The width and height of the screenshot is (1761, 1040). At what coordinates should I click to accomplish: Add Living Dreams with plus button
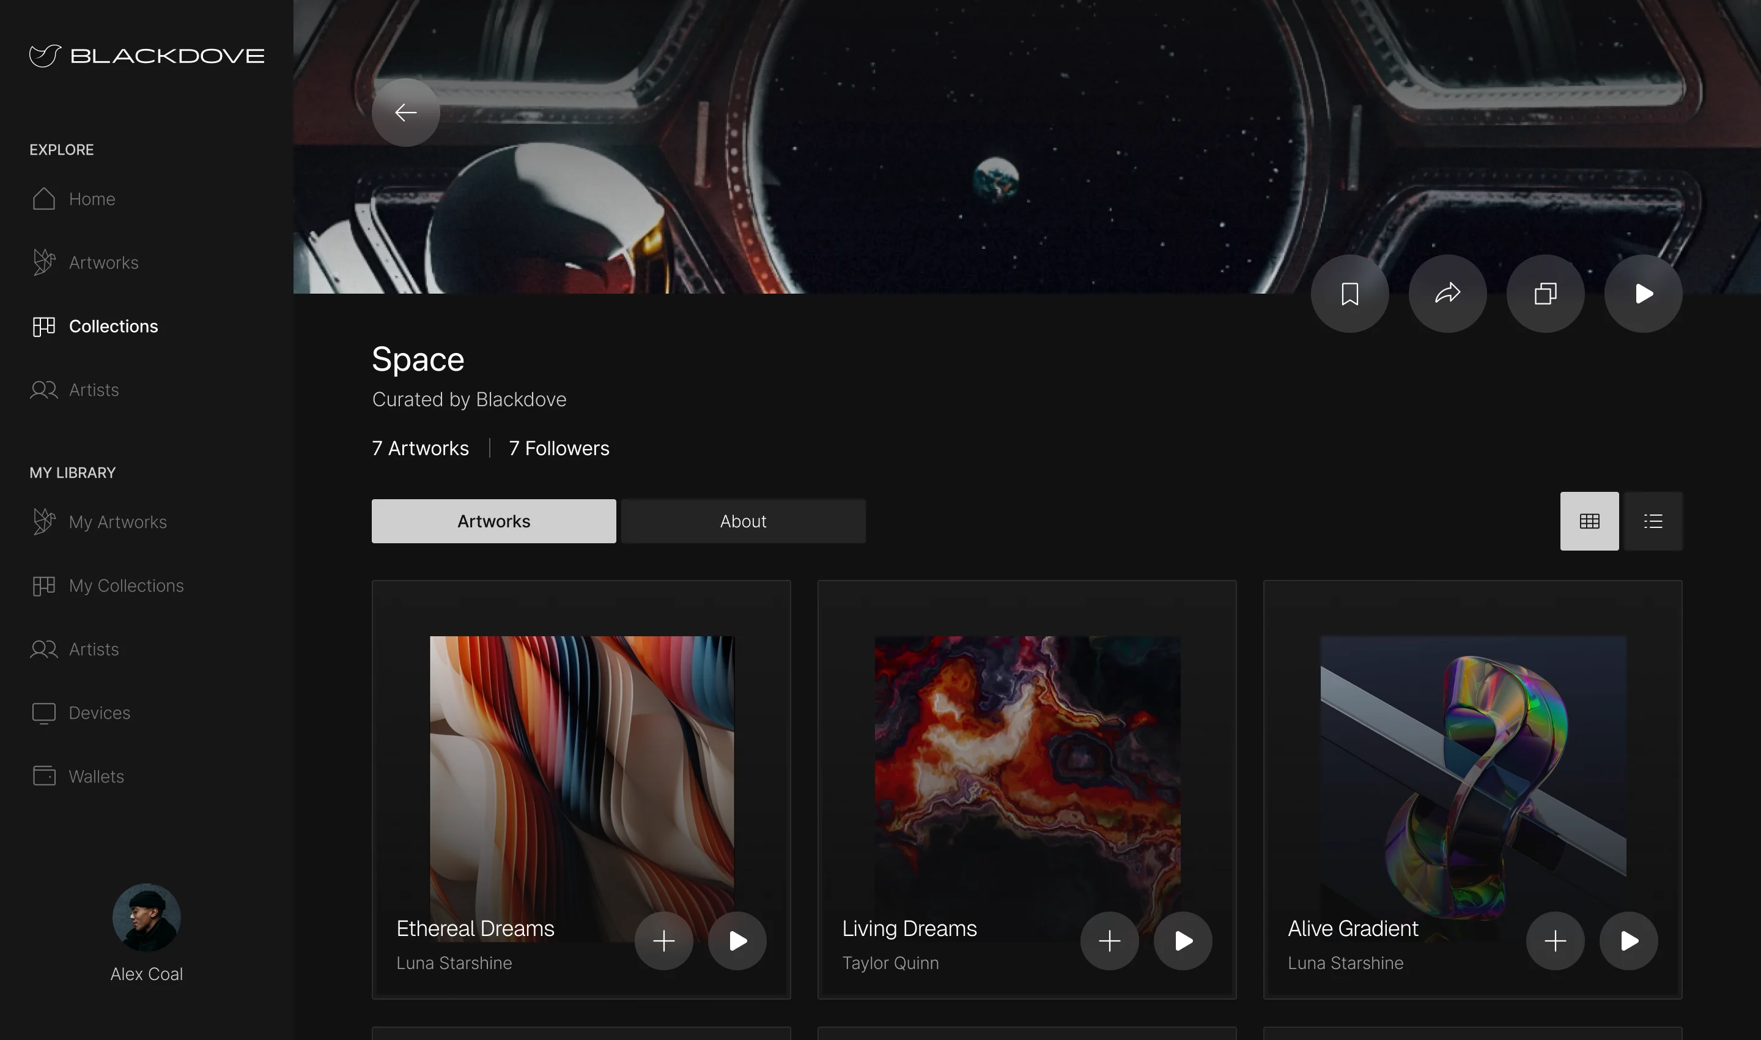pyautogui.click(x=1110, y=940)
